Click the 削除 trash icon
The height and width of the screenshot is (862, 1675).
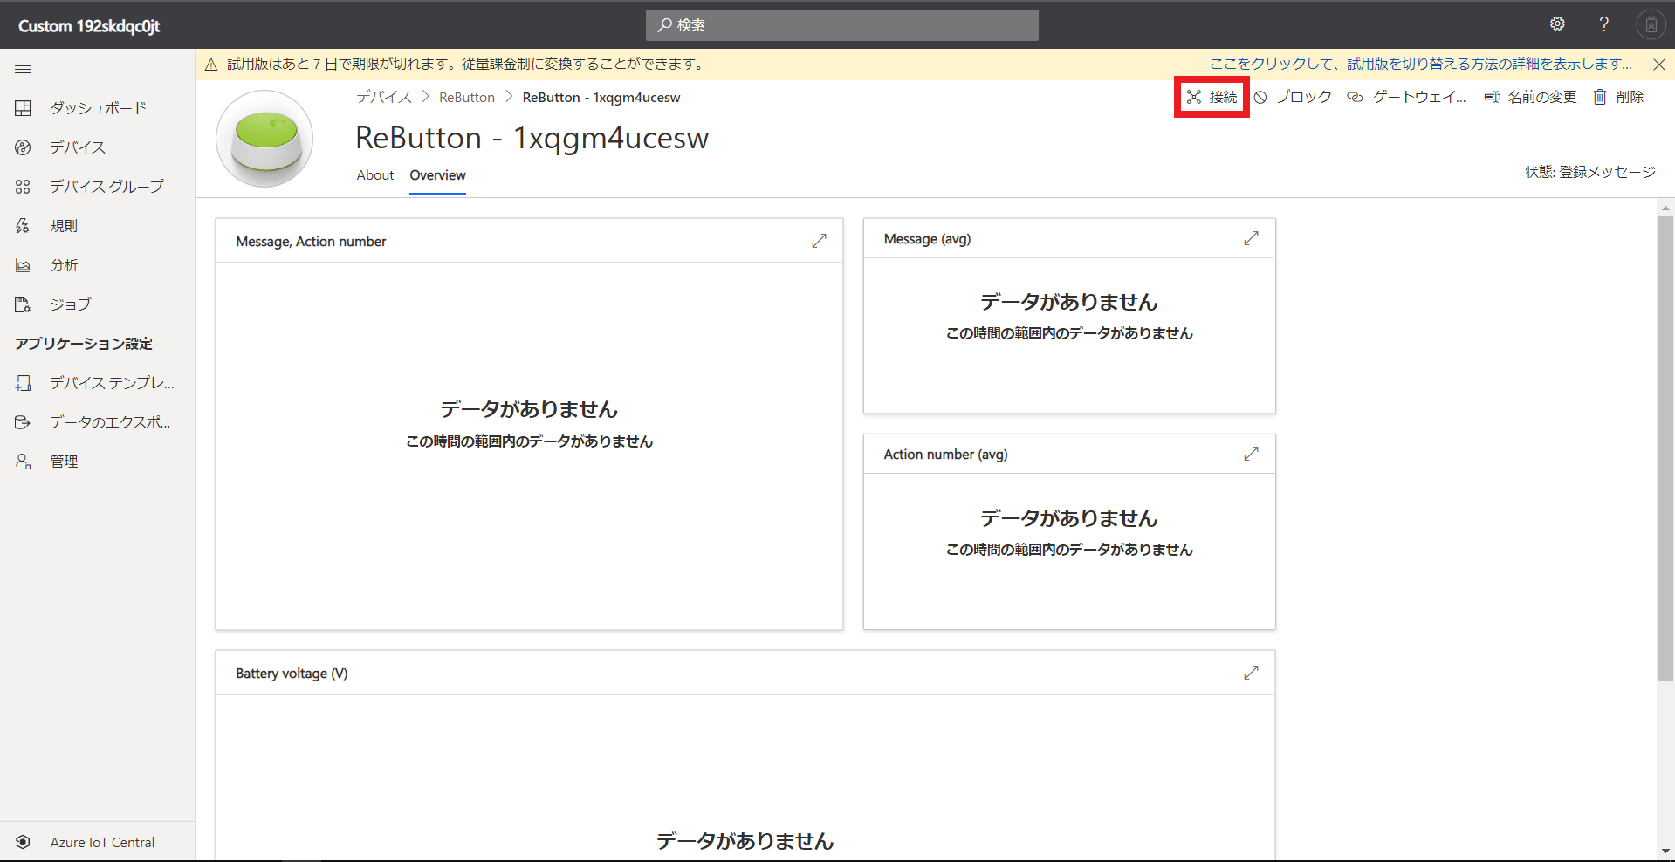point(1600,97)
